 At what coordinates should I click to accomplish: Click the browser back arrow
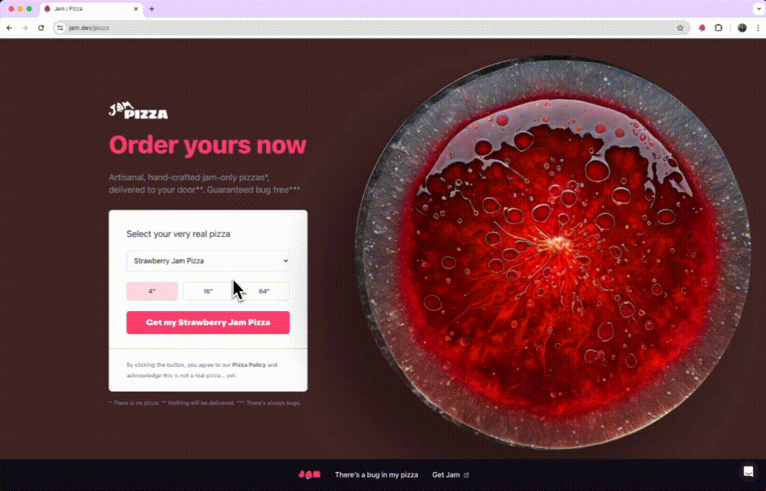pos(10,28)
